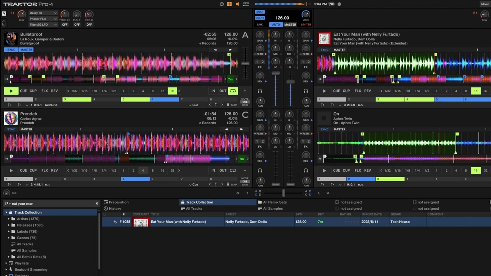Click the preview player AUX knob

[x=7, y=193]
